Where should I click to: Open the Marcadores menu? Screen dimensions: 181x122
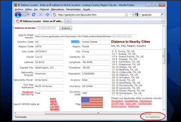57,9
